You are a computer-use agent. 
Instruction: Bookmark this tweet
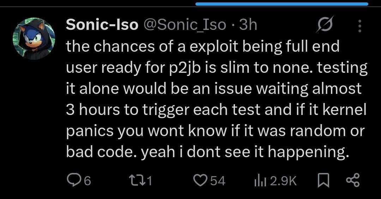pyautogui.click(x=323, y=181)
